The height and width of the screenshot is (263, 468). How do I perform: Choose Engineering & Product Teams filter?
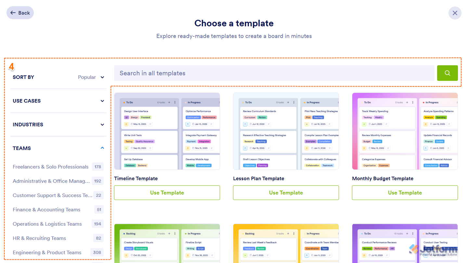point(47,253)
